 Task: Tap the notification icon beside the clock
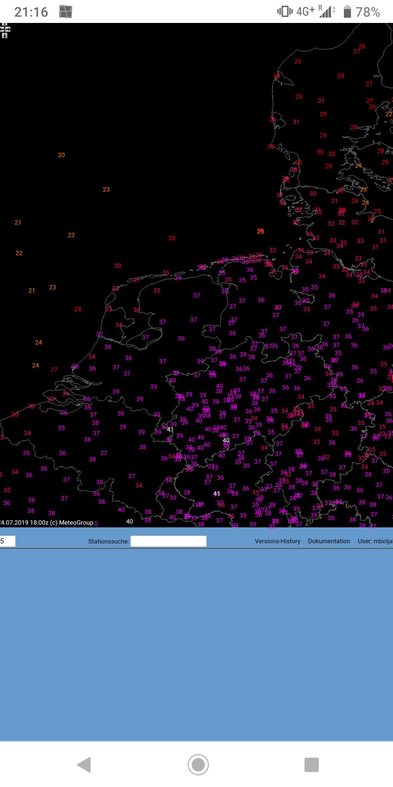coord(65,12)
